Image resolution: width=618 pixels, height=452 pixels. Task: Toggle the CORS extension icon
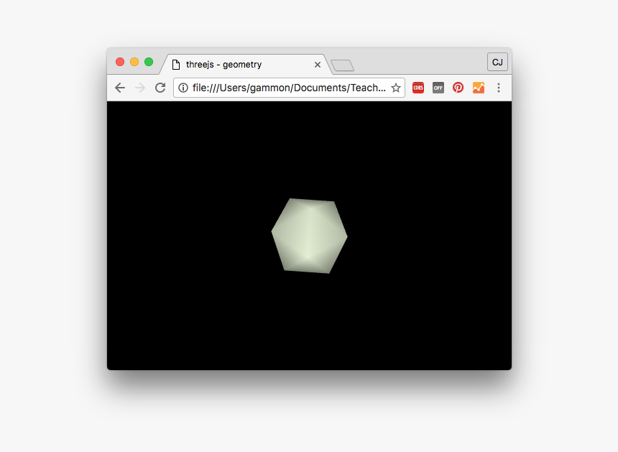(x=418, y=88)
